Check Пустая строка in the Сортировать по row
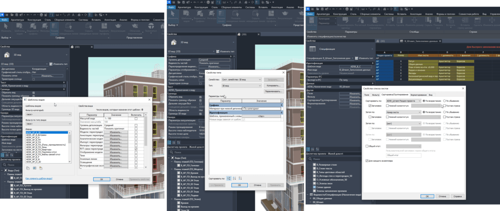The image size is (500, 211). (x=444, y=105)
